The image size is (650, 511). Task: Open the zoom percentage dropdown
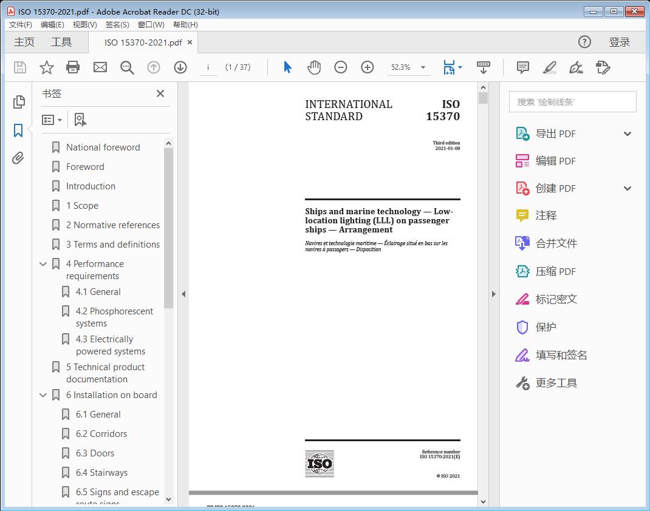[x=422, y=67]
